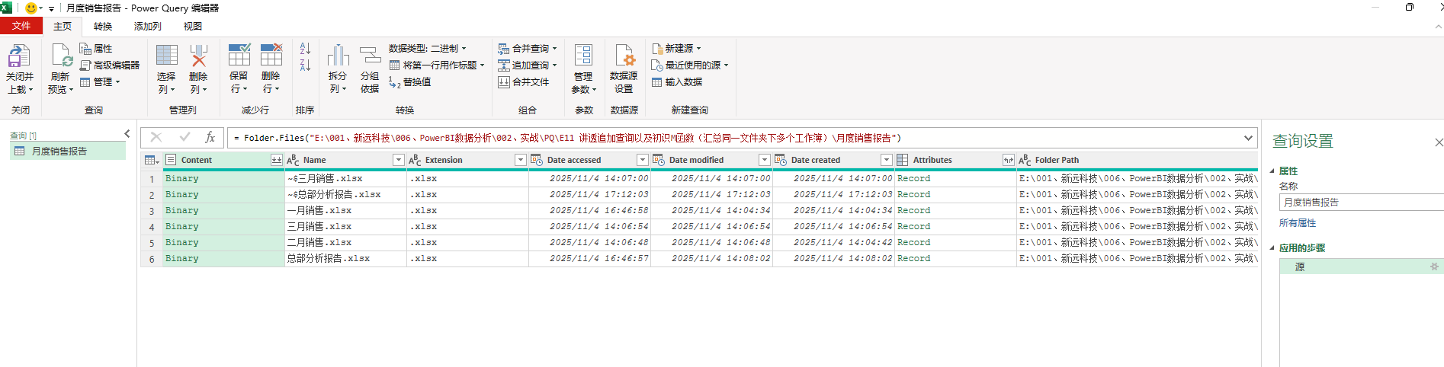Collapse the 属性 section in query settings
Screen dimensions: 1444x367
tap(1272, 171)
